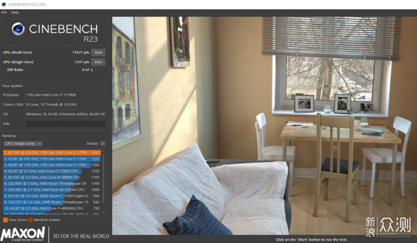Select ranking row 1 i7-1170 scoring 1541
The width and height of the screenshot is (417, 243).
(52, 152)
